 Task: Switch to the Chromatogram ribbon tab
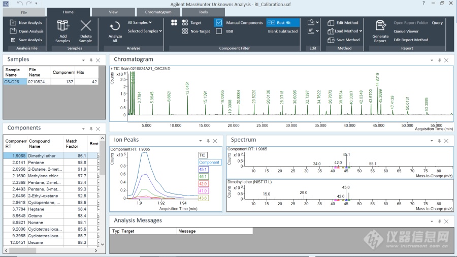tap(158, 12)
